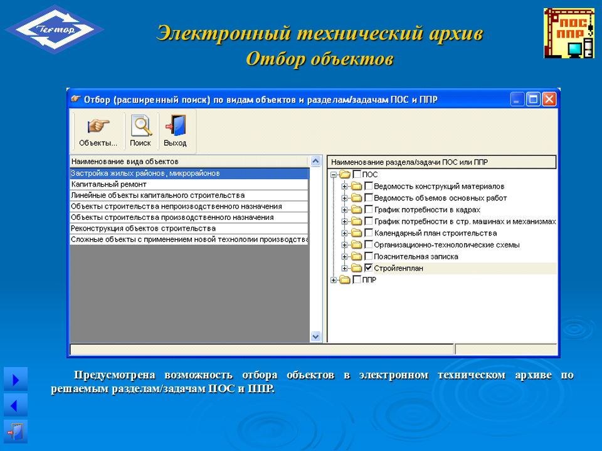Click Наименование раздела/задачи ПОС или ППР header

point(441,162)
